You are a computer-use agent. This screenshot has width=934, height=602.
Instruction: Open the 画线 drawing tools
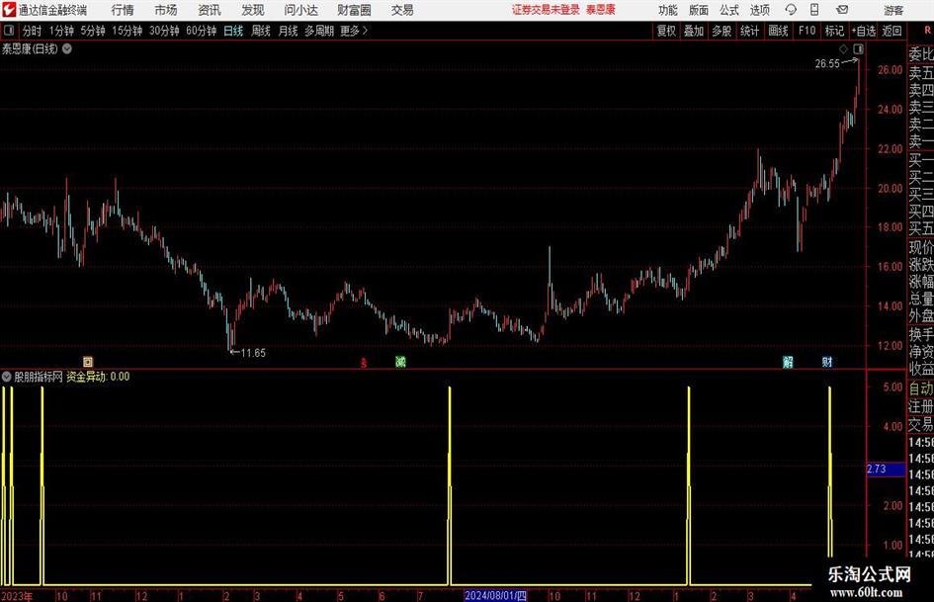coord(779,31)
